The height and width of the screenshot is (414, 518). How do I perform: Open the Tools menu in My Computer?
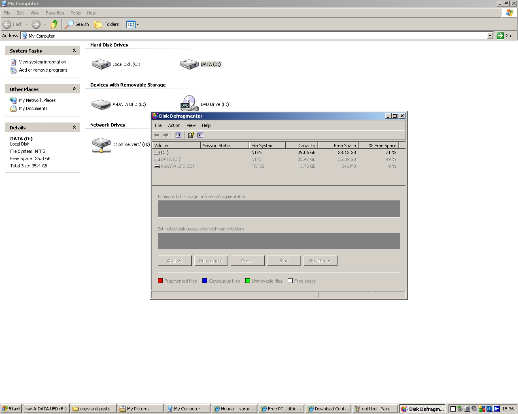75,13
